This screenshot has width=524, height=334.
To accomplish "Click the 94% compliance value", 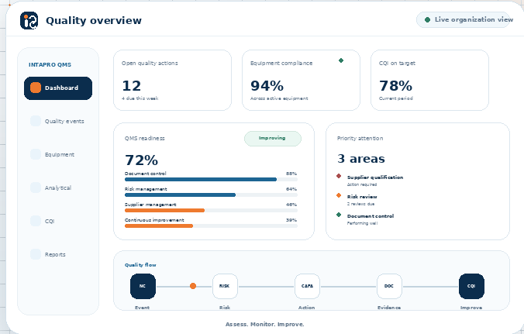I will click(267, 86).
